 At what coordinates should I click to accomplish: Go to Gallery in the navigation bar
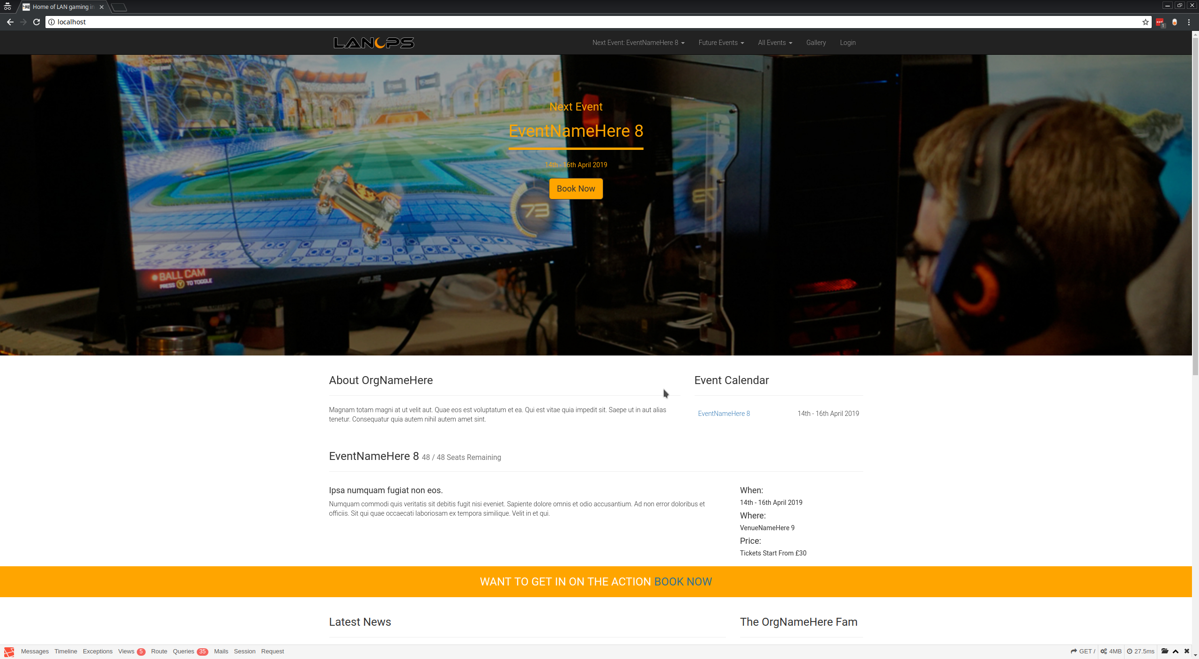coord(816,43)
